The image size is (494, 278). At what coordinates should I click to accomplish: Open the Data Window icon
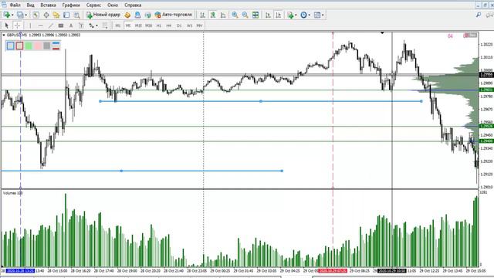(46, 15)
